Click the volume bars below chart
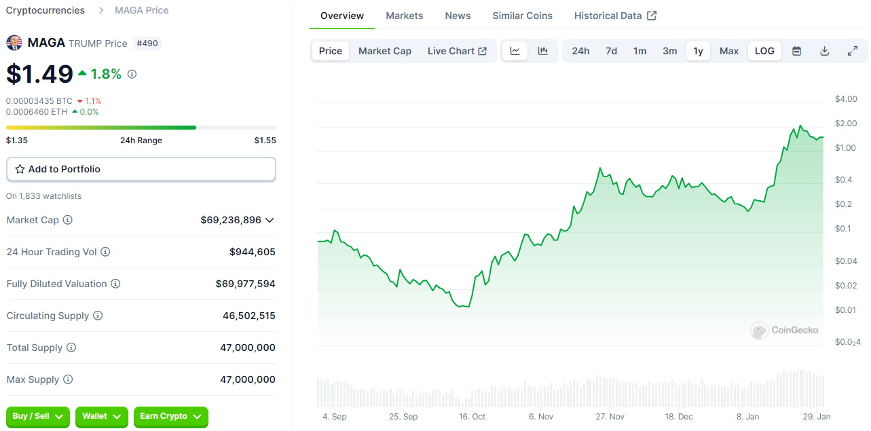 pos(570,390)
